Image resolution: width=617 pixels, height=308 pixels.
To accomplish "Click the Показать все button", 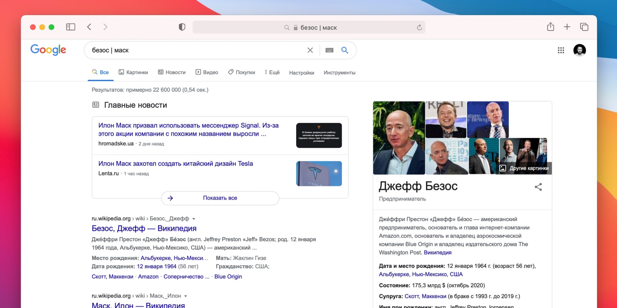I will click(x=220, y=198).
